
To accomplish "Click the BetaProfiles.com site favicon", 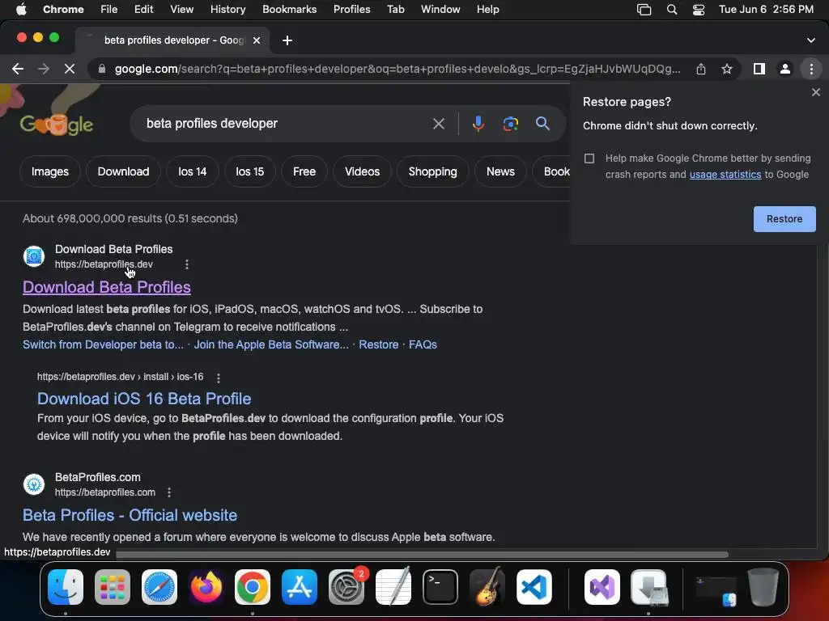I will point(34,484).
